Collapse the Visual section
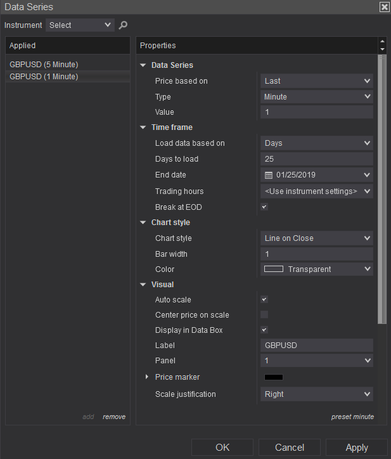Viewport: 391px width, 459px height. tap(143, 285)
